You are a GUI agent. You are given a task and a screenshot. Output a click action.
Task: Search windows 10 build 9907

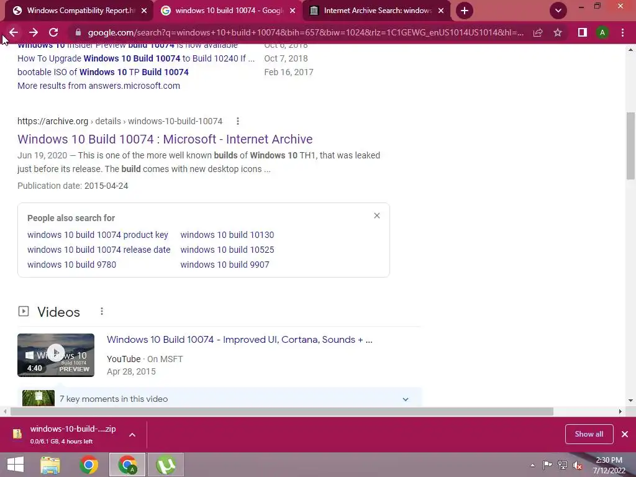[x=225, y=265]
